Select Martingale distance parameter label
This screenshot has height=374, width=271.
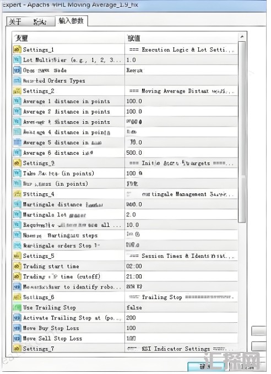click(x=63, y=204)
